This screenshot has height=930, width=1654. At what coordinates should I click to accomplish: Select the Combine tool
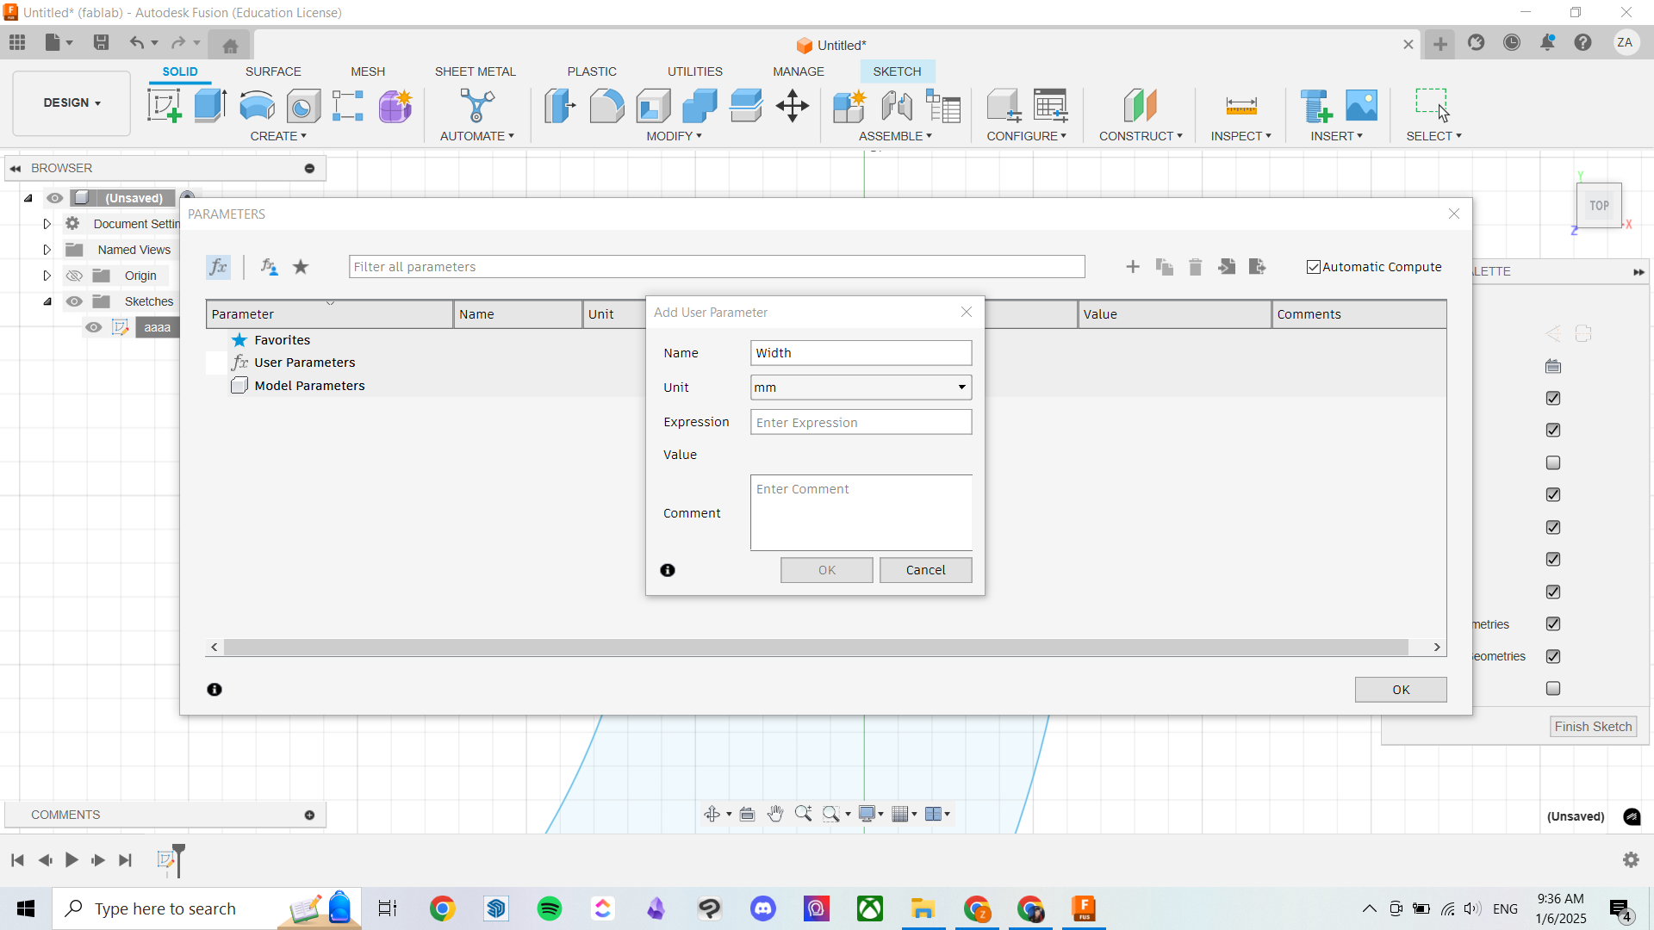[700, 106]
